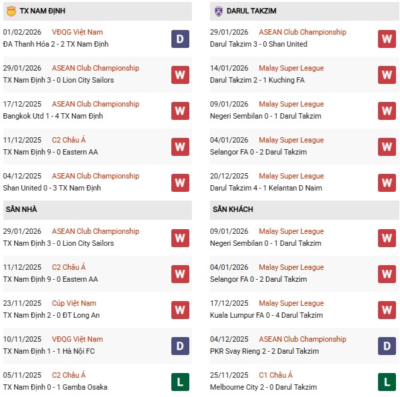Open Cúp Việt Nam competition link
Image resolution: width=400 pixels, height=397 pixels.
(74, 303)
